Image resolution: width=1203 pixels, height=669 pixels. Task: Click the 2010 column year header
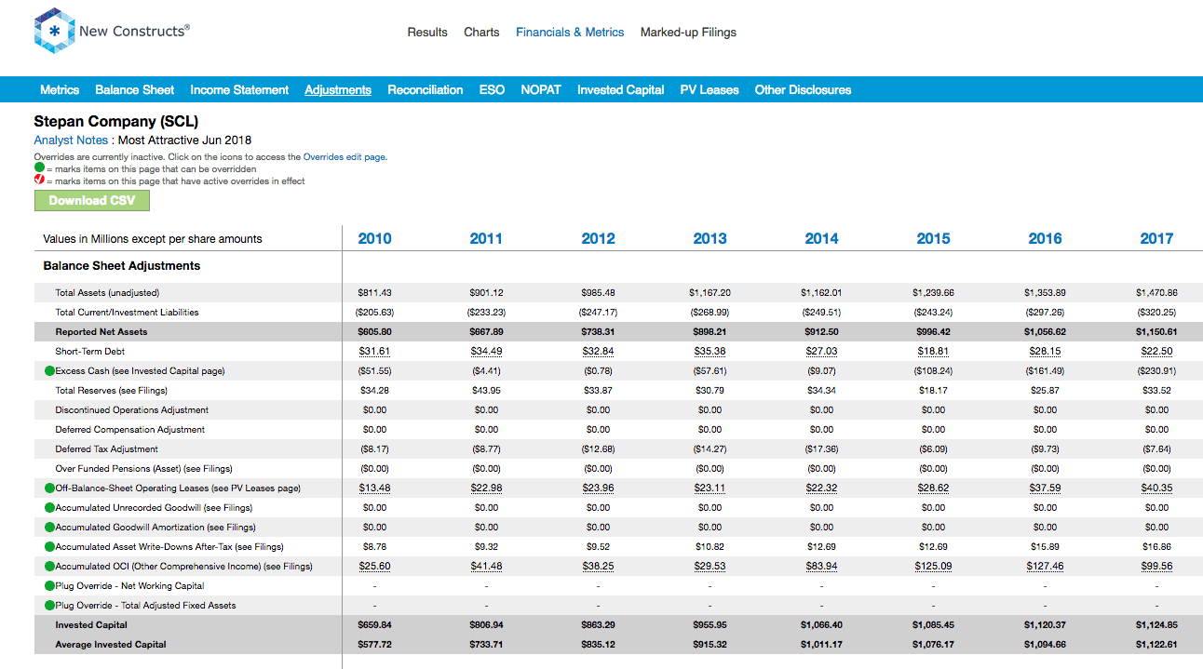tap(374, 239)
